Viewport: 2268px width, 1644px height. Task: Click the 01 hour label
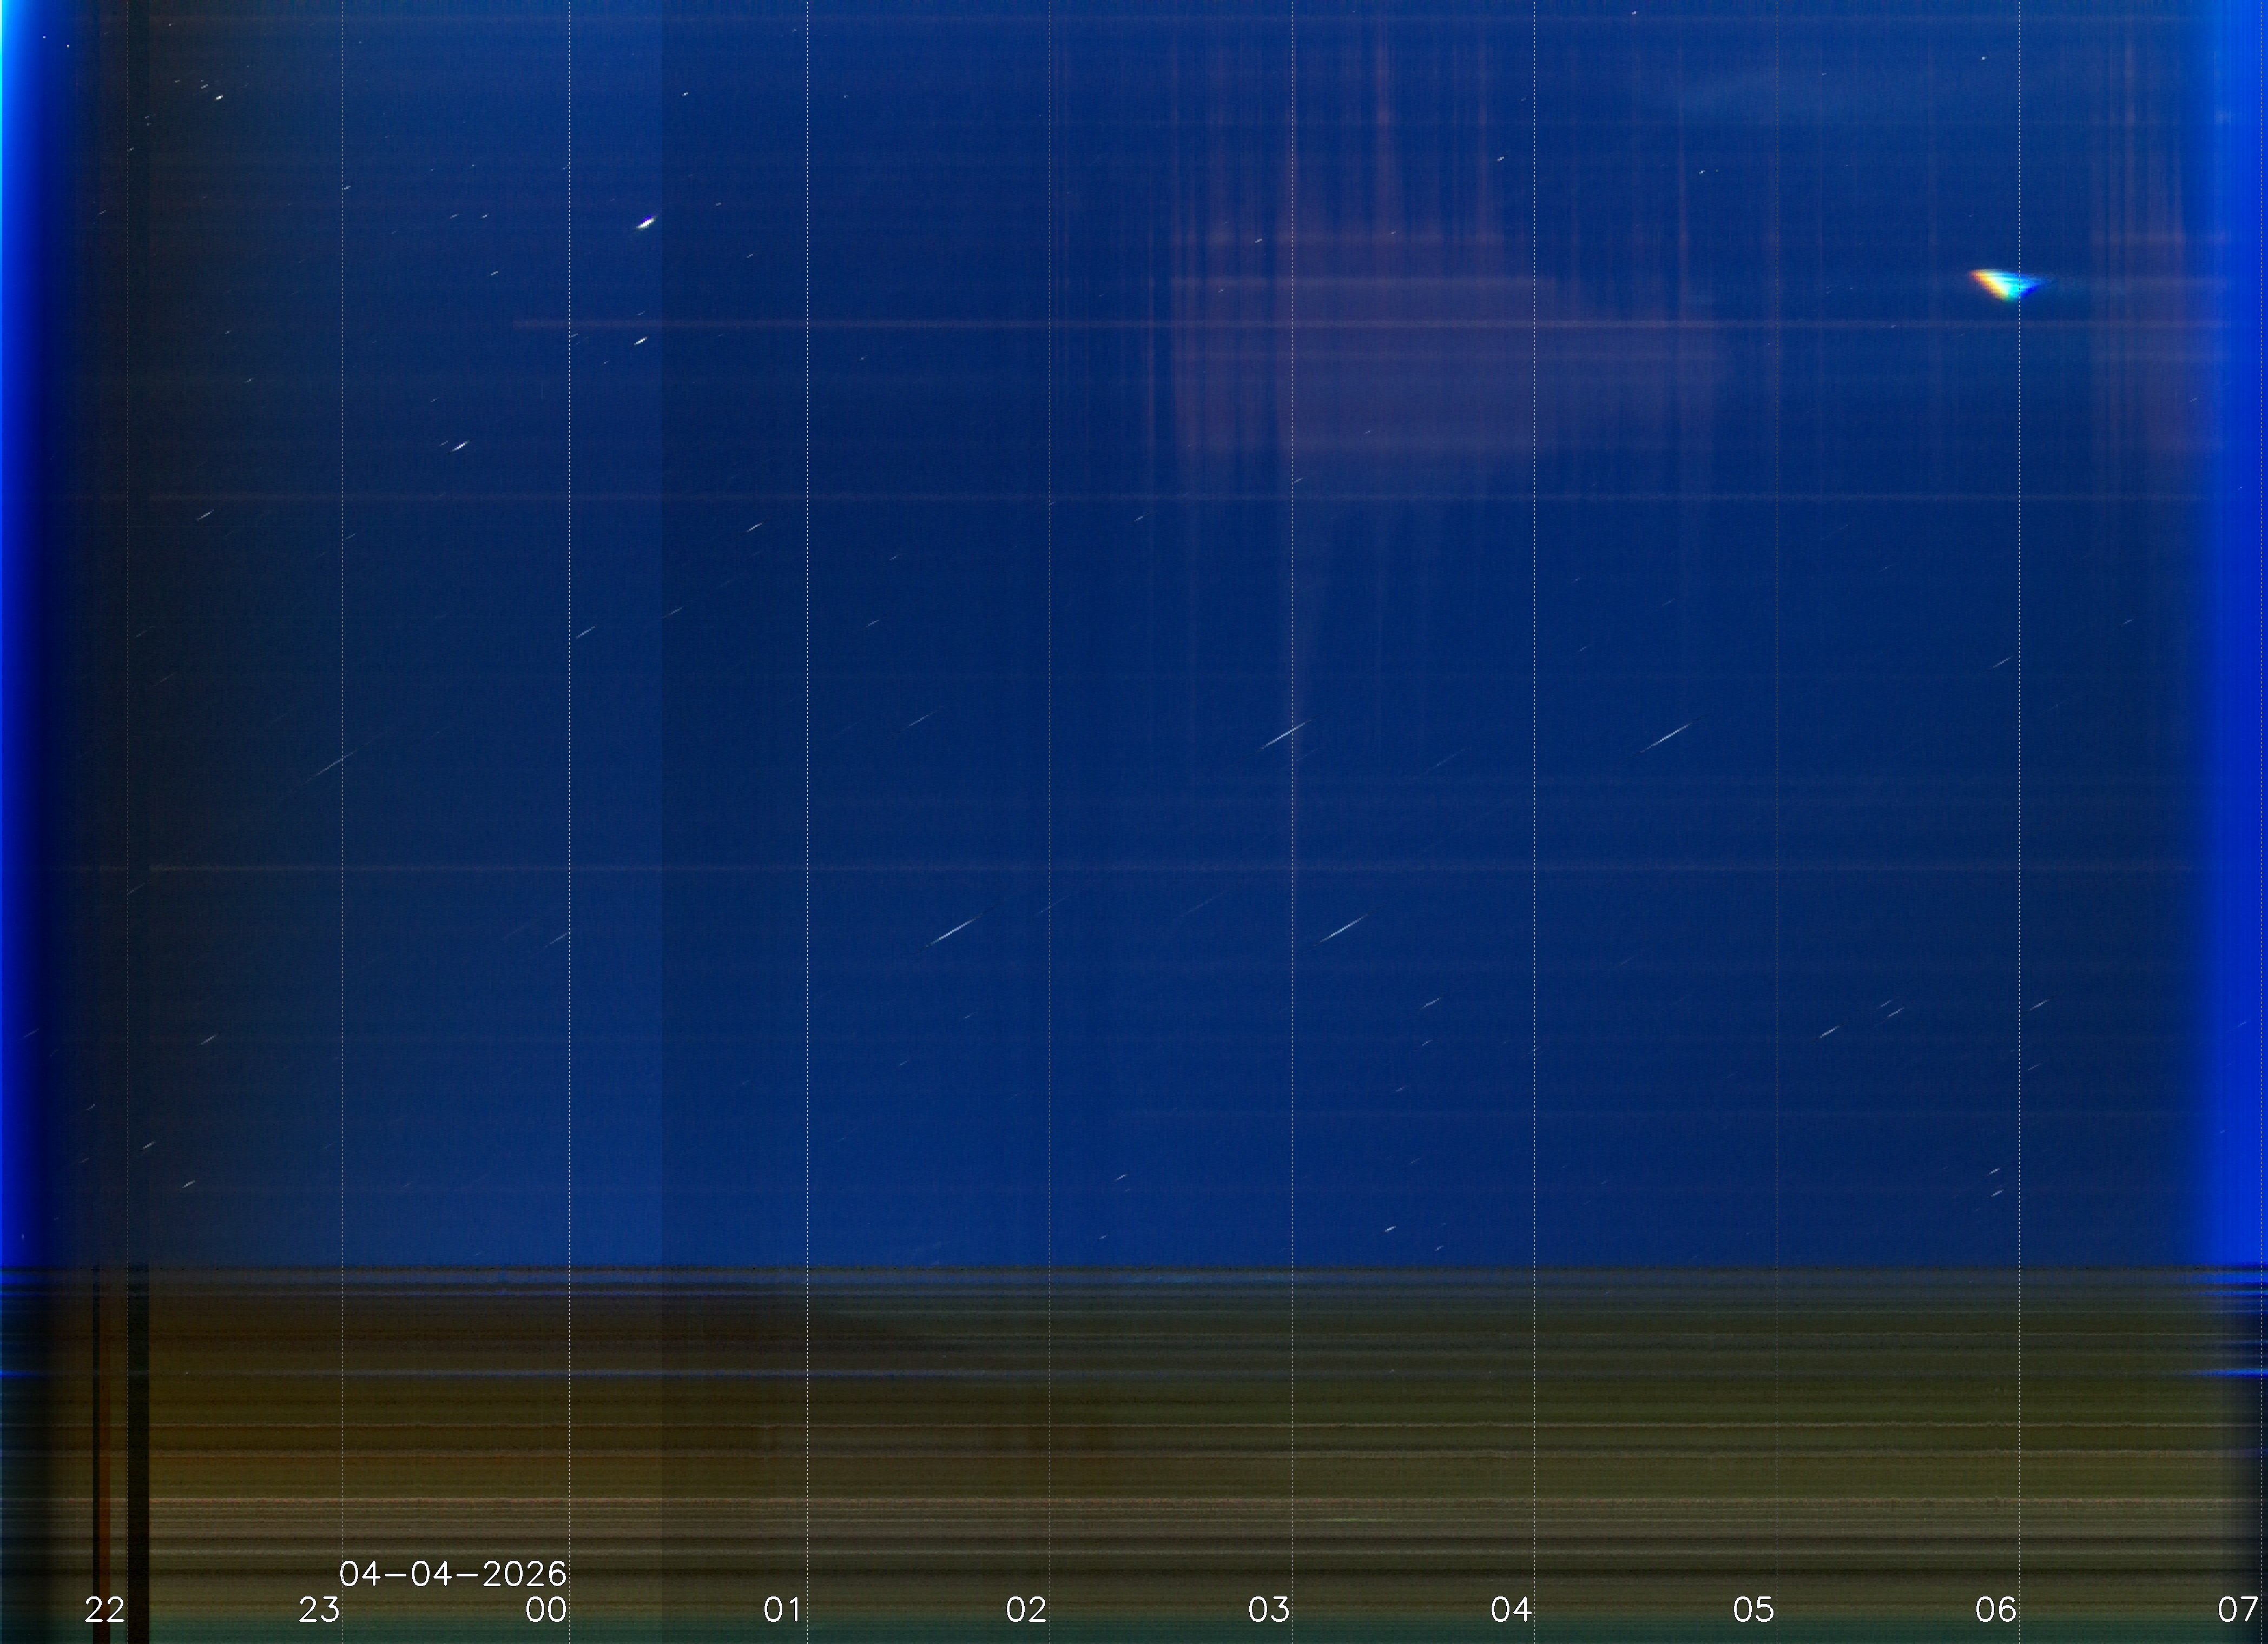[x=782, y=1610]
